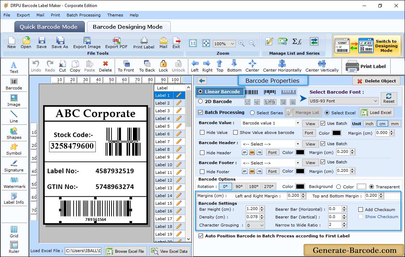The width and height of the screenshot is (405, 257).
Task: Choose the Save As icon
Action: pos(60,41)
